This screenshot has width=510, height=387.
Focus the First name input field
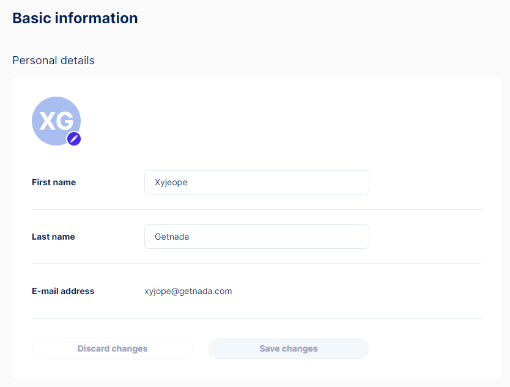257,182
